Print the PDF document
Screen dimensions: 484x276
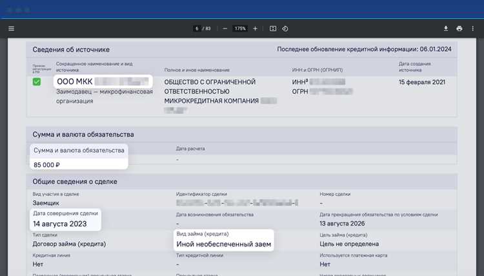pos(459,28)
